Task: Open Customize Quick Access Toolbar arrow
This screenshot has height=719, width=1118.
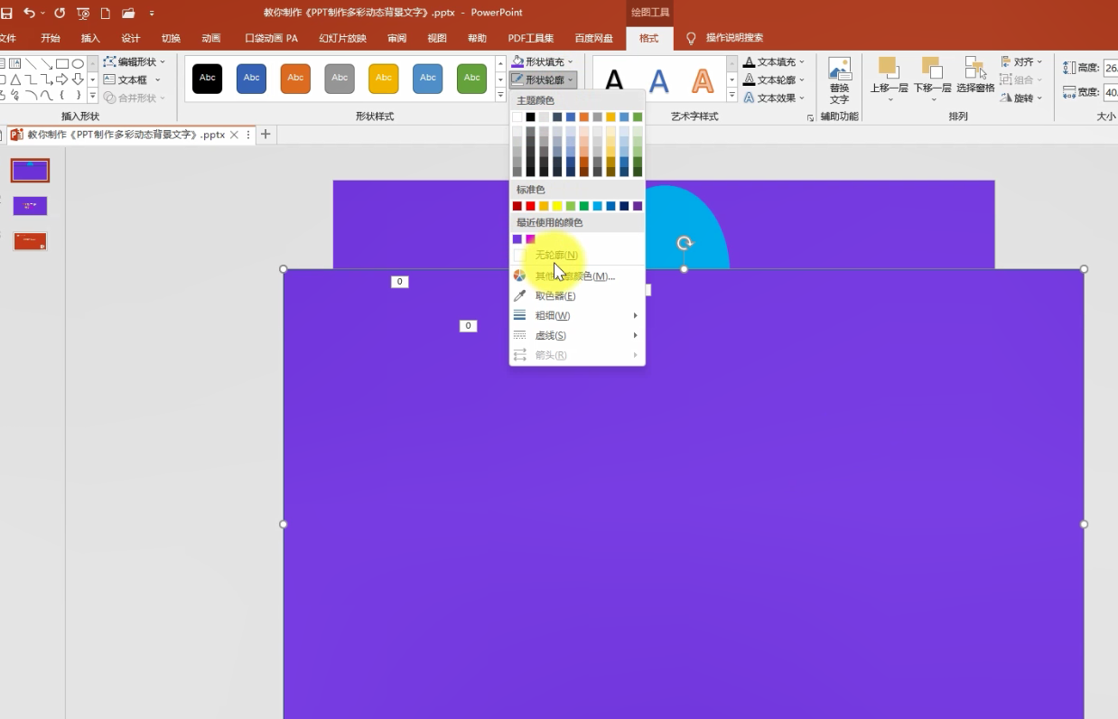Action: 152,13
